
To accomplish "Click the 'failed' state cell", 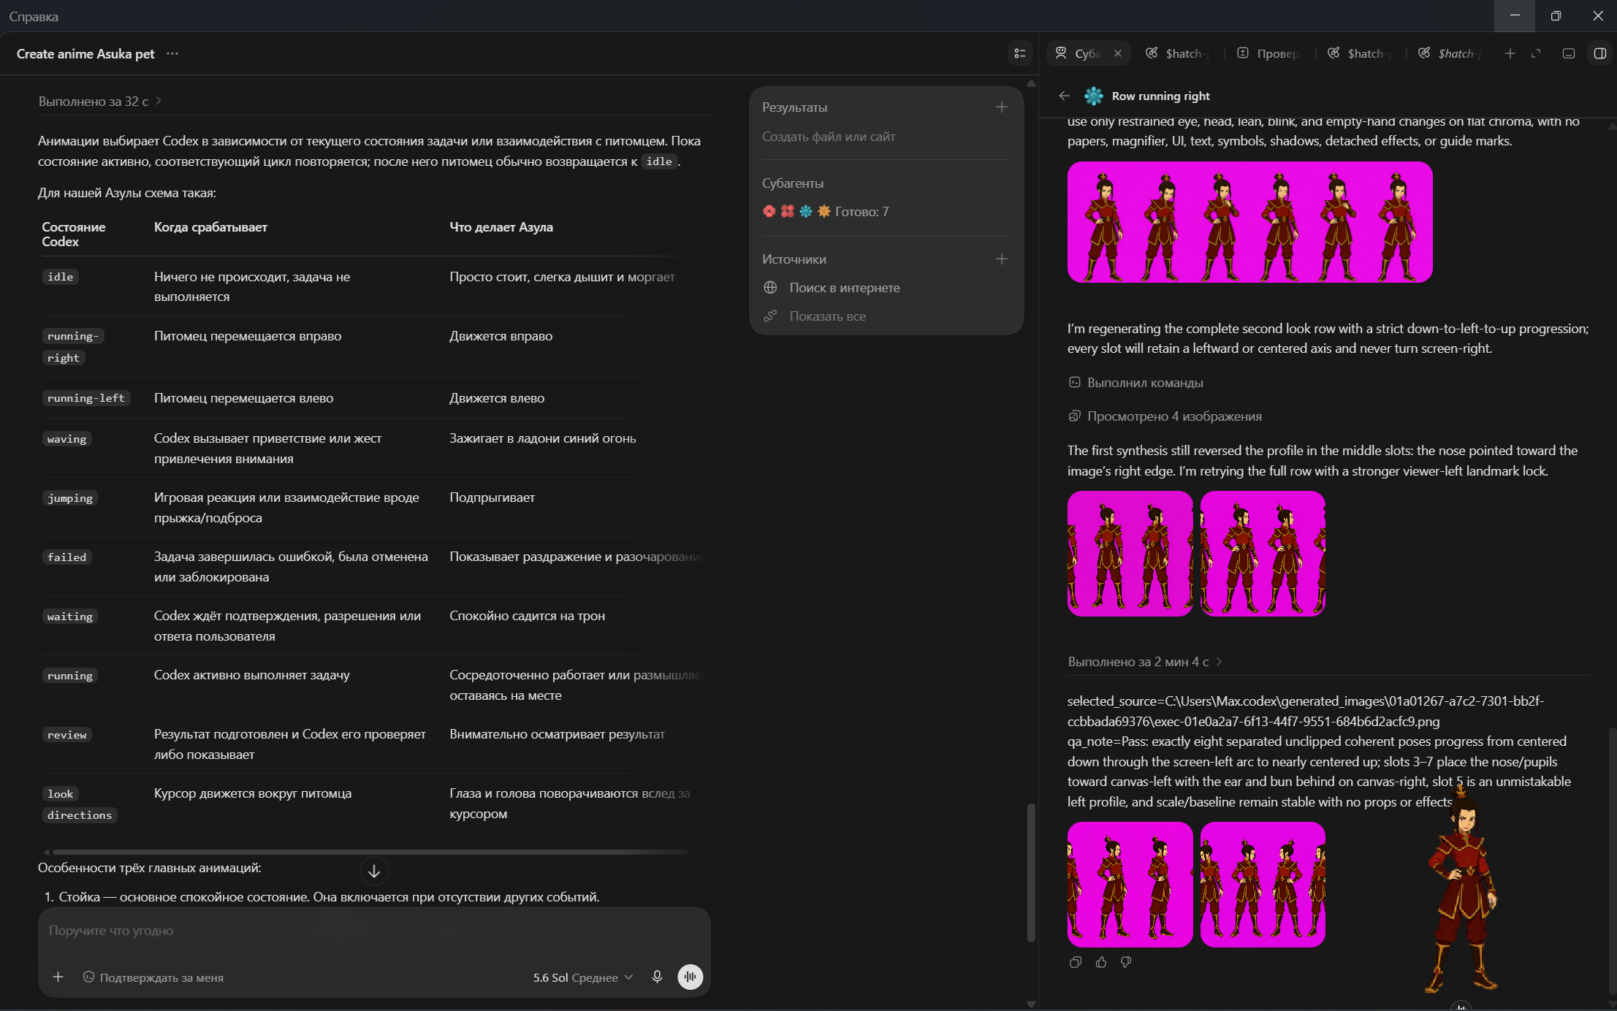I will point(66,557).
